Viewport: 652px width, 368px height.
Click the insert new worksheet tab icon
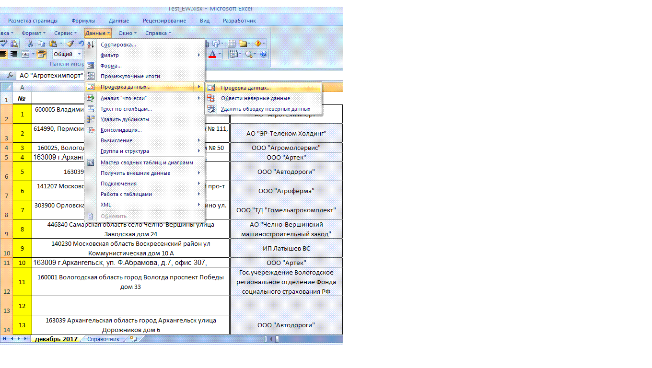(x=133, y=339)
